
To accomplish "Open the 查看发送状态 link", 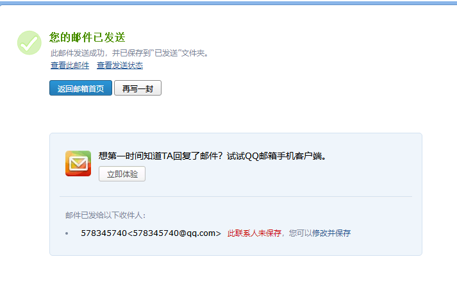I will [120, 65].
